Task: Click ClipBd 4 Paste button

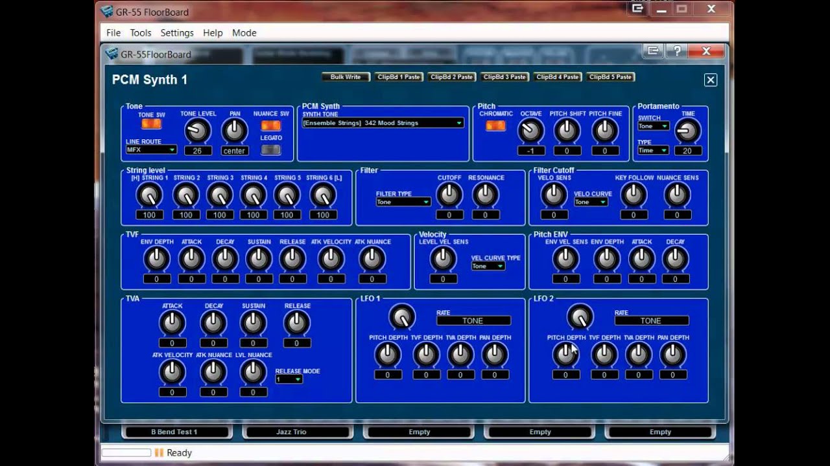Action: (558, 77)
